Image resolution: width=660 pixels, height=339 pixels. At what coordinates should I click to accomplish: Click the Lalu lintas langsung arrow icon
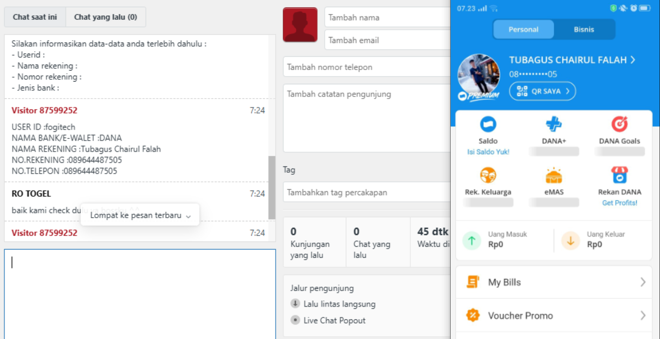click(295, 304)
